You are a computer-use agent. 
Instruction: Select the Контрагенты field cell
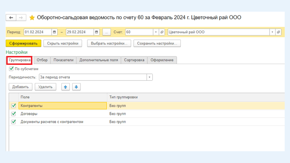point(63,106)
